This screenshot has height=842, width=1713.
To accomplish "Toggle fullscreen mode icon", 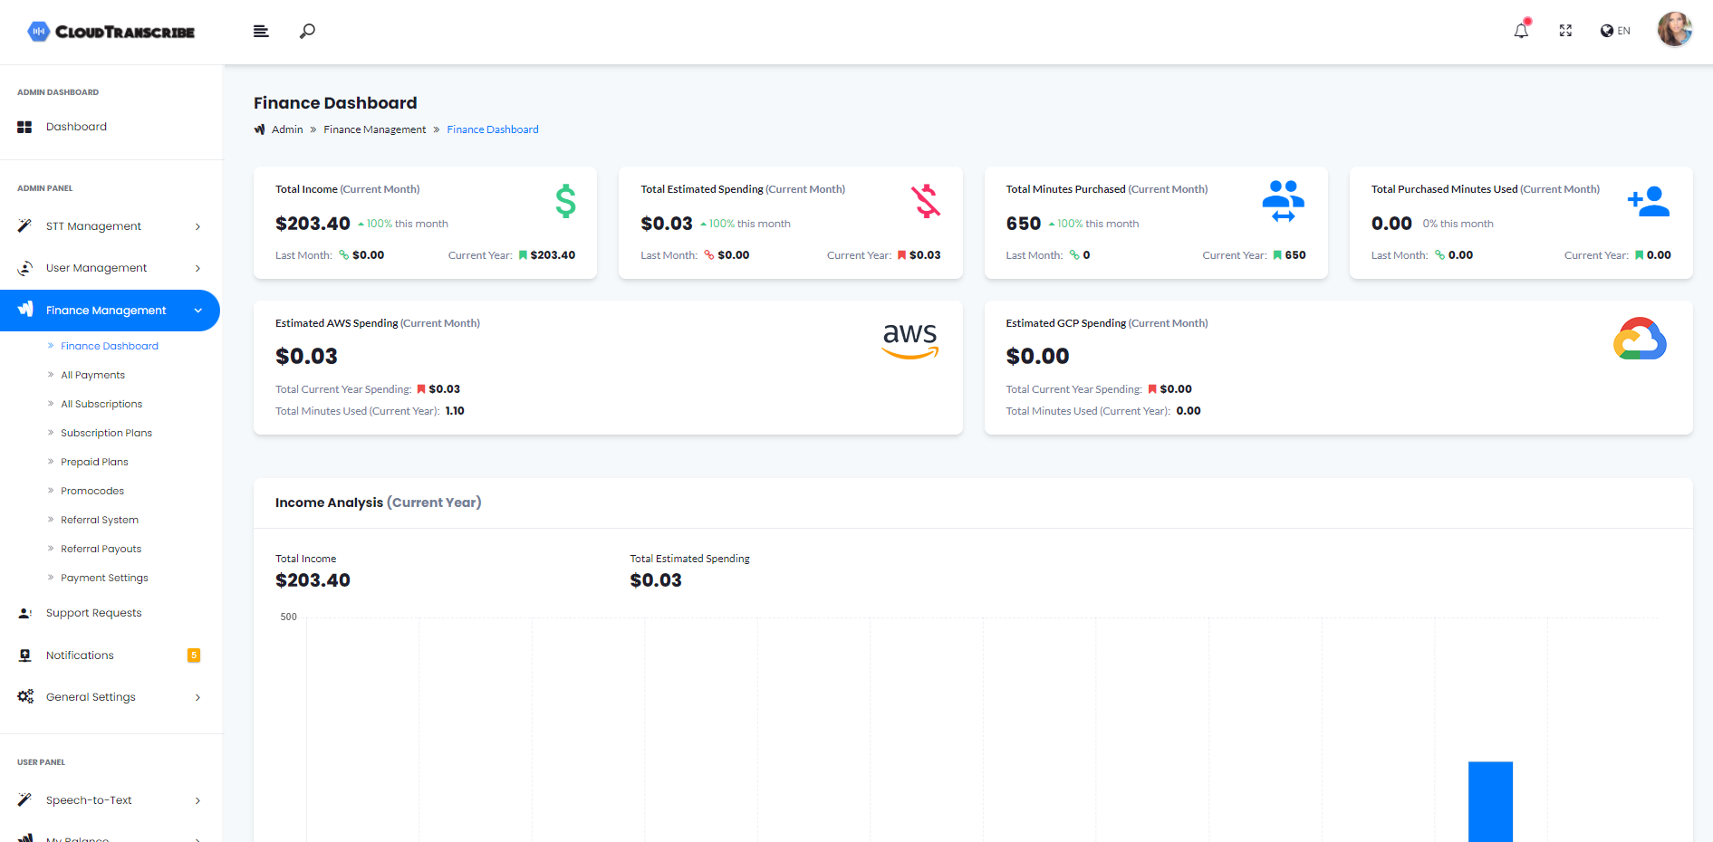I will pos(1565,31).
